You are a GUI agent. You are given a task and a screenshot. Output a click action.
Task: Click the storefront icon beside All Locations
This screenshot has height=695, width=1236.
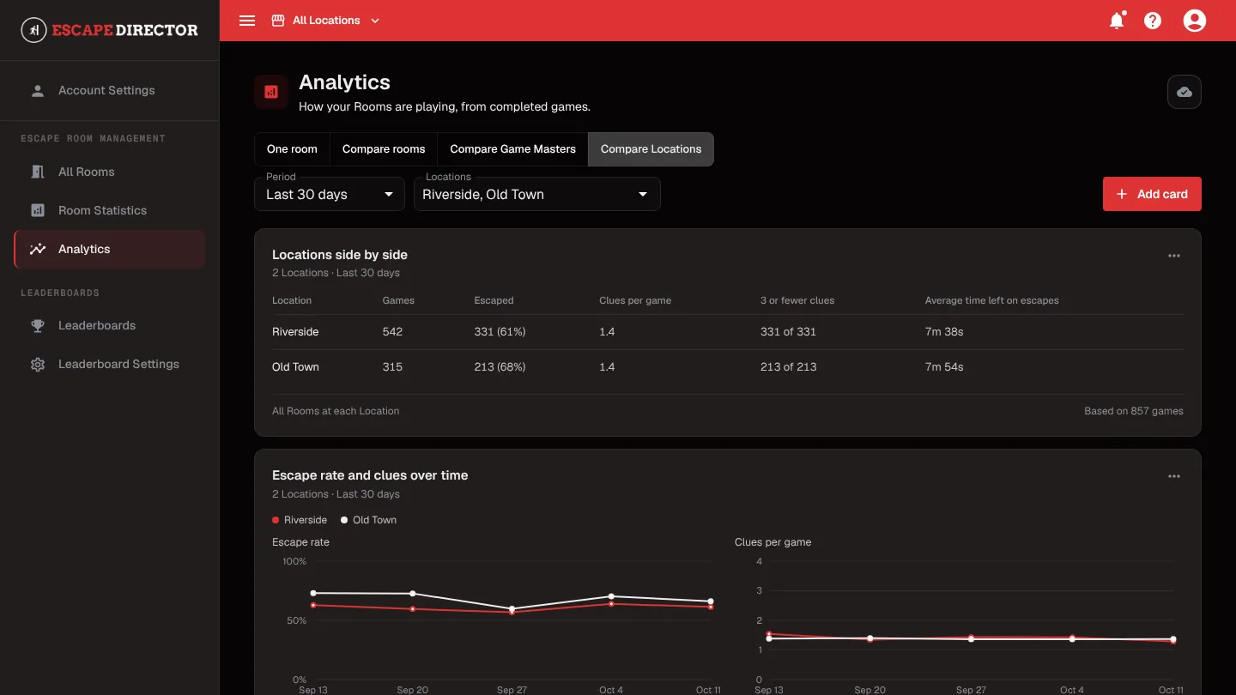(277, 21)
